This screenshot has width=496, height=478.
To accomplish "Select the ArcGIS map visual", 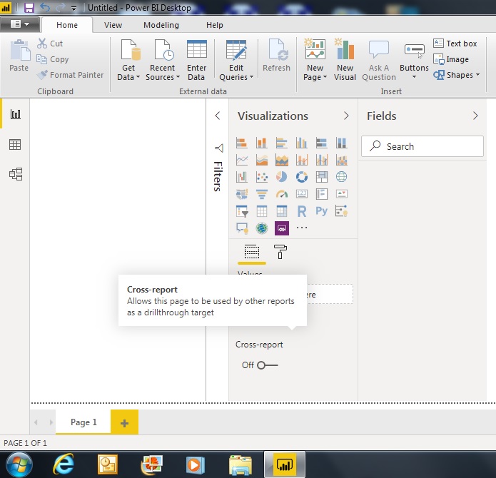I will coord(262,228).
